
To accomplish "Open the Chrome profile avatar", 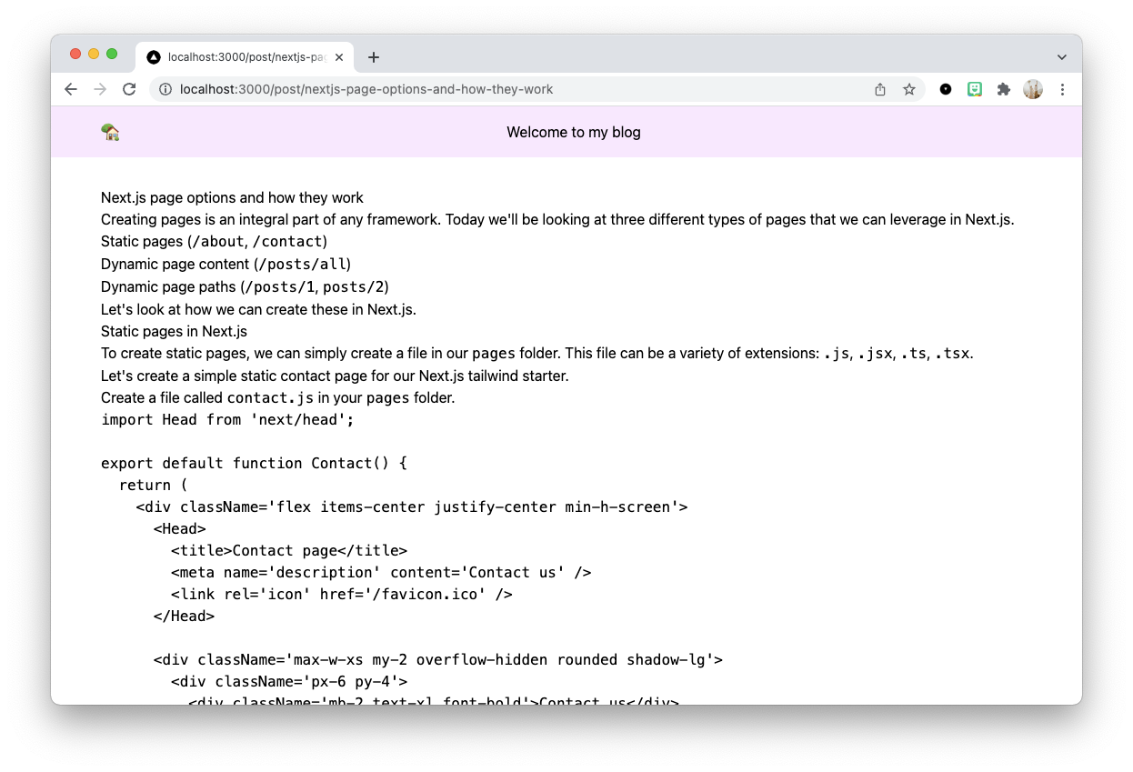I will pyautogui.click(x=1033, y=89).
